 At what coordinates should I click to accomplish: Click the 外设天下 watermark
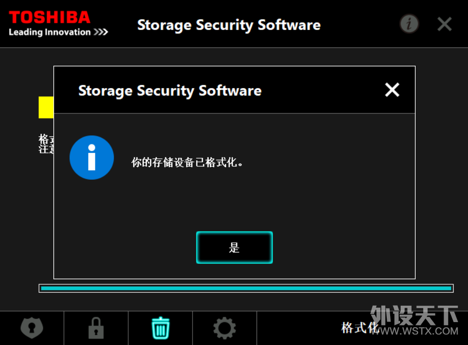414,315
